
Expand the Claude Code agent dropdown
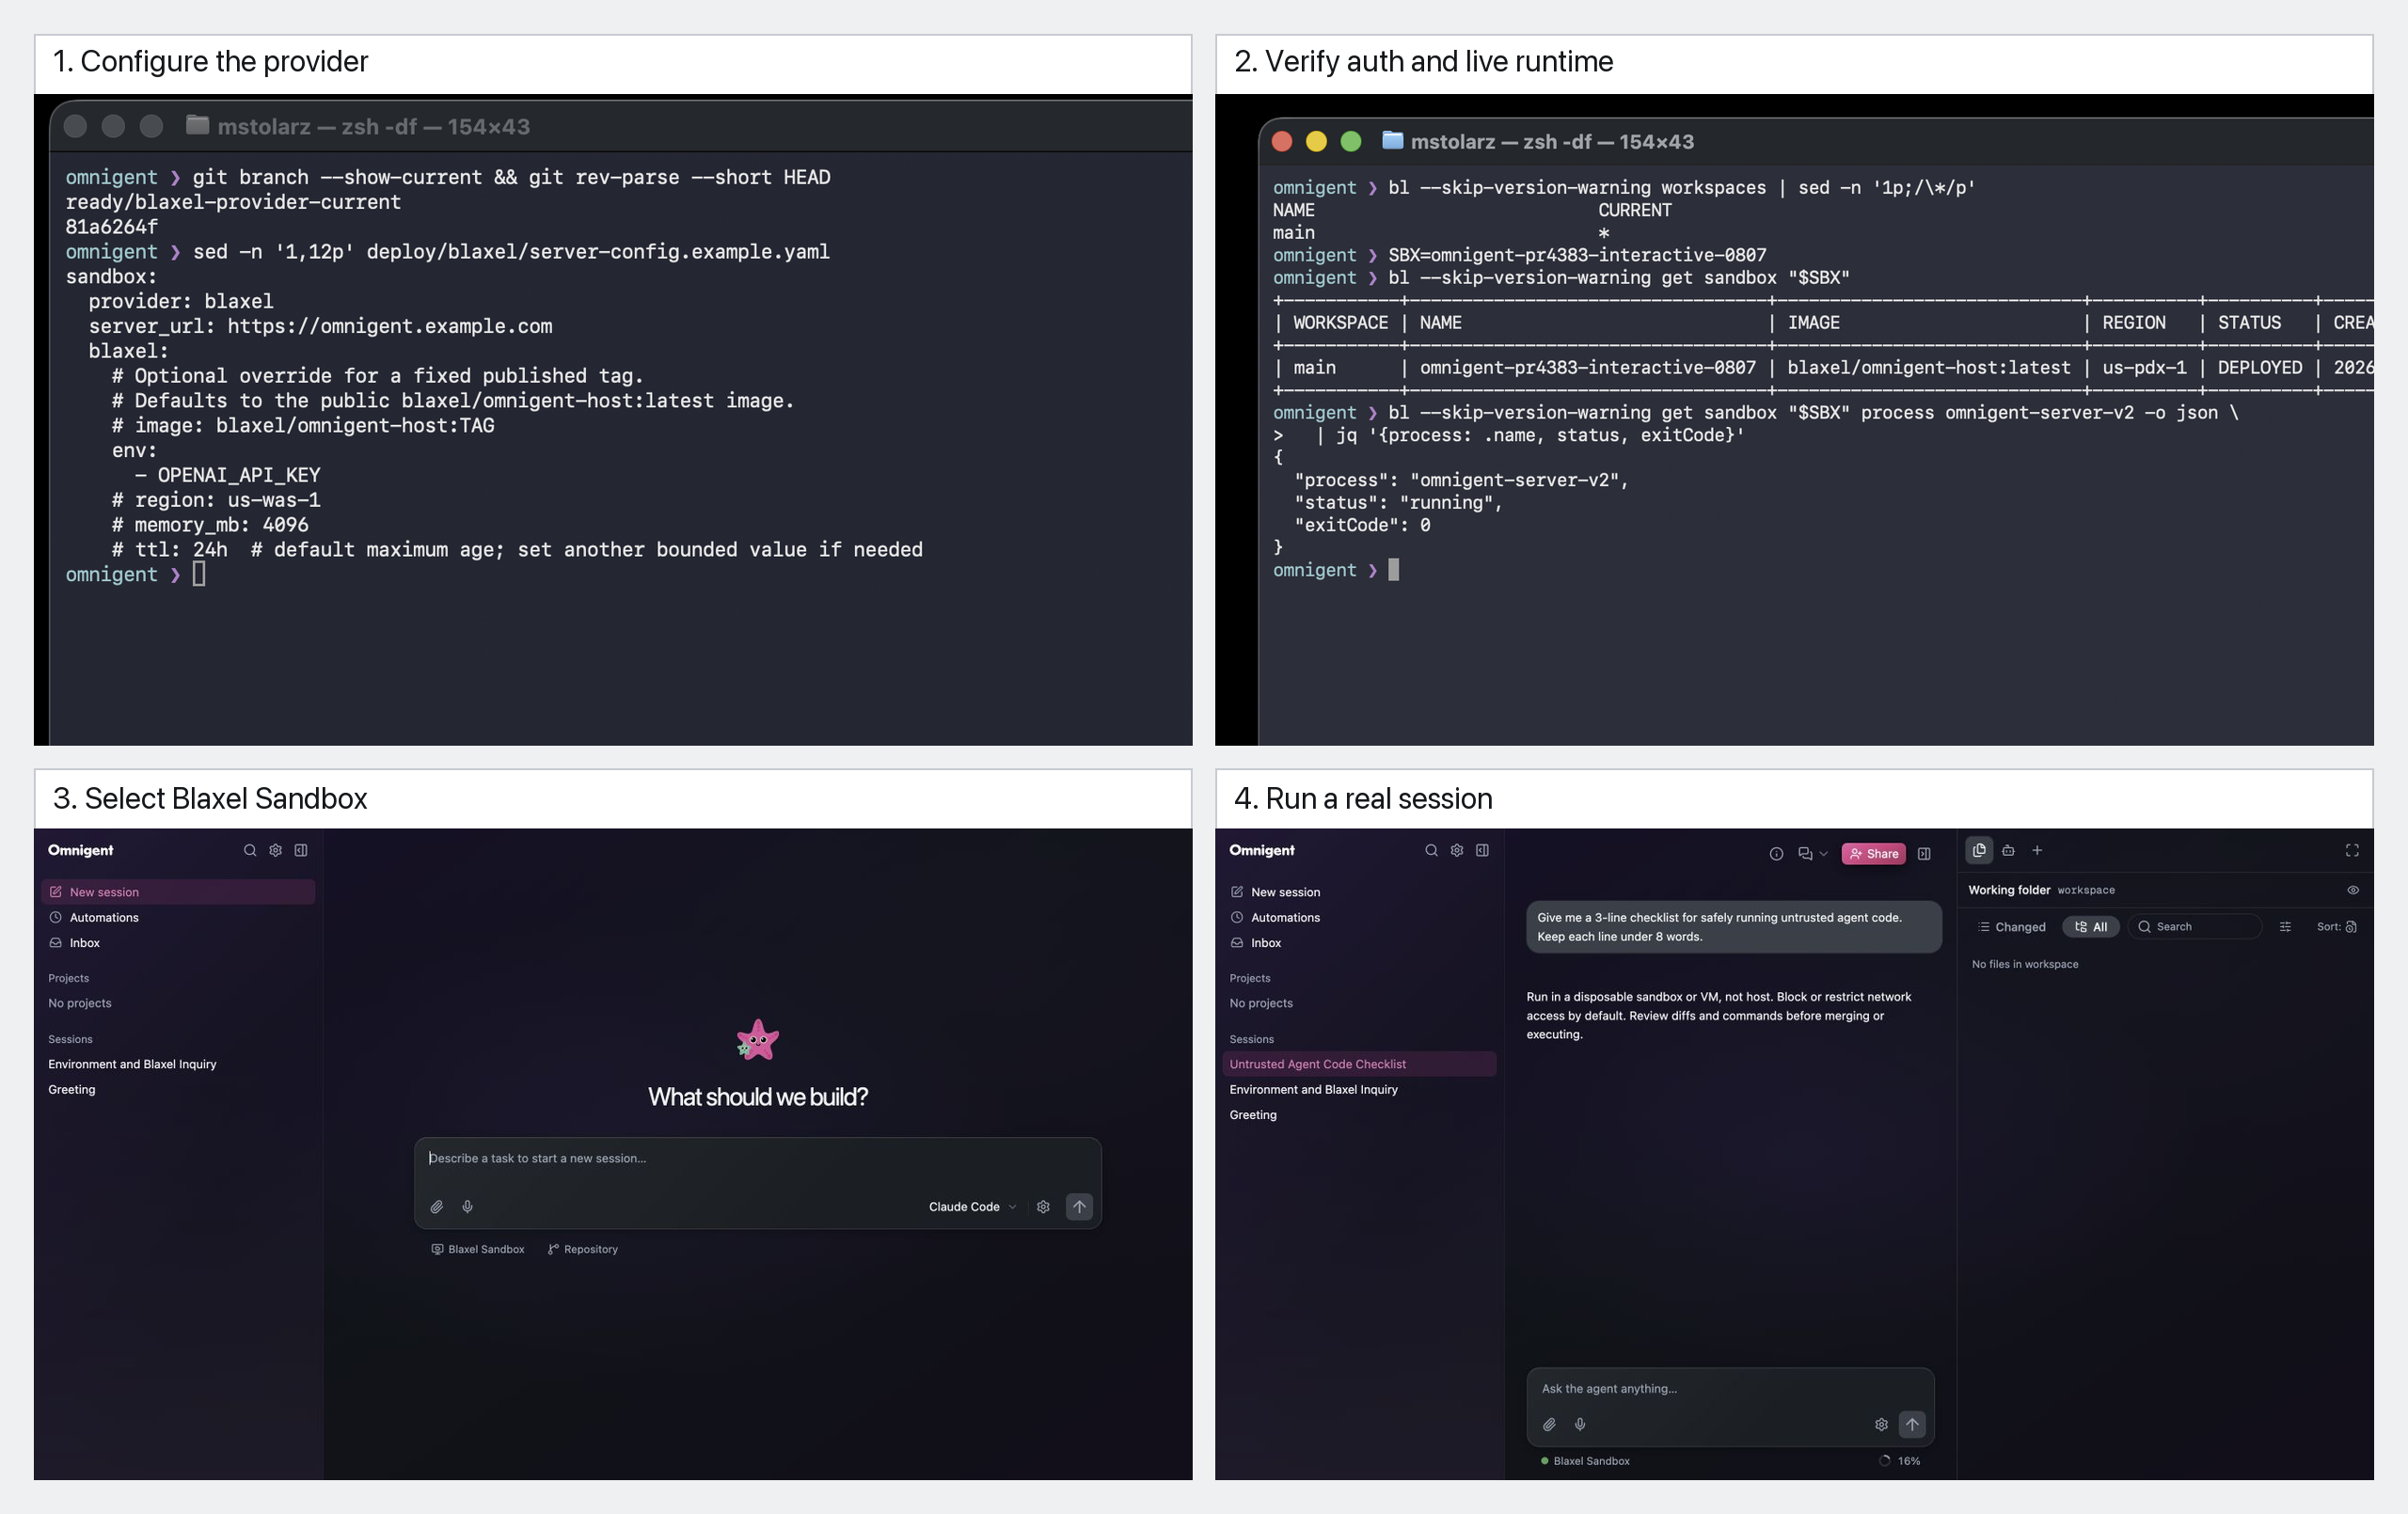[972, 1206]
